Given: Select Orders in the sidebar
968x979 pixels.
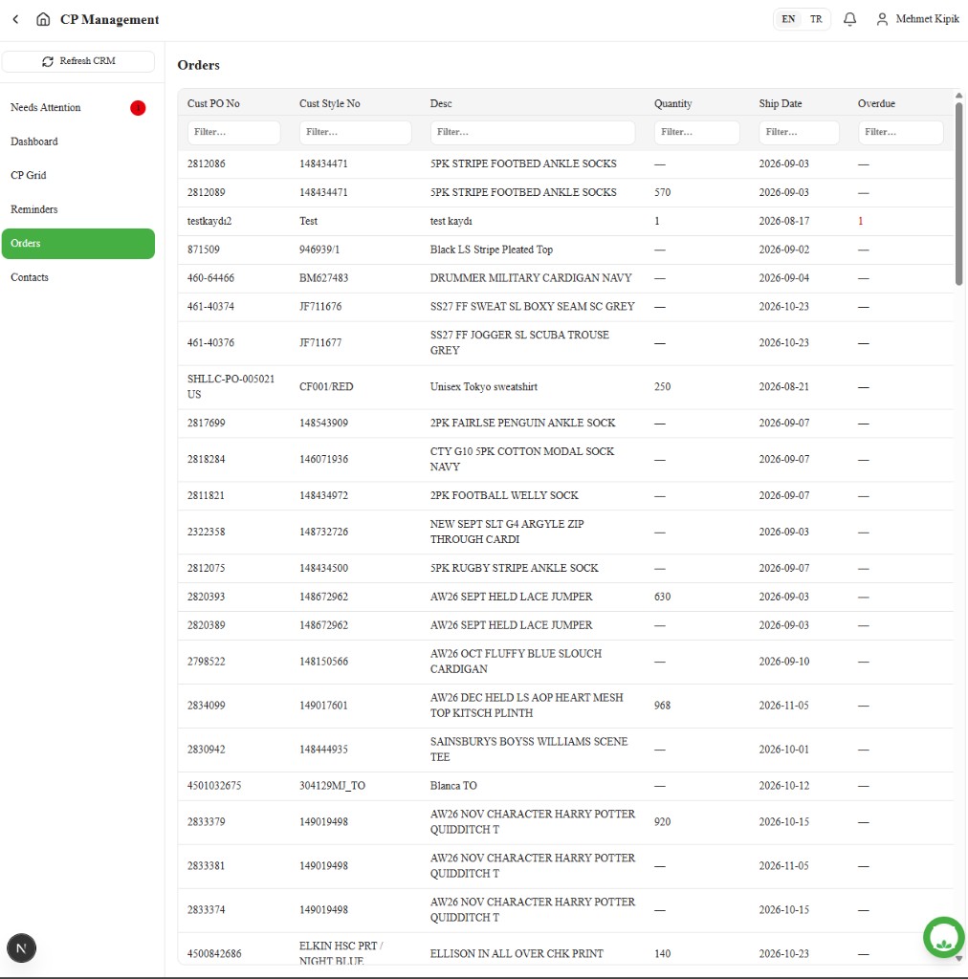Looking at the screenshot, I should pos(78,244).
